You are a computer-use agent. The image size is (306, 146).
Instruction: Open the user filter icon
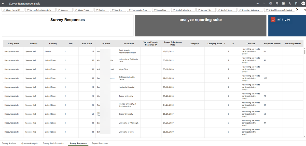pyautogui.click(x=290, y=4)
